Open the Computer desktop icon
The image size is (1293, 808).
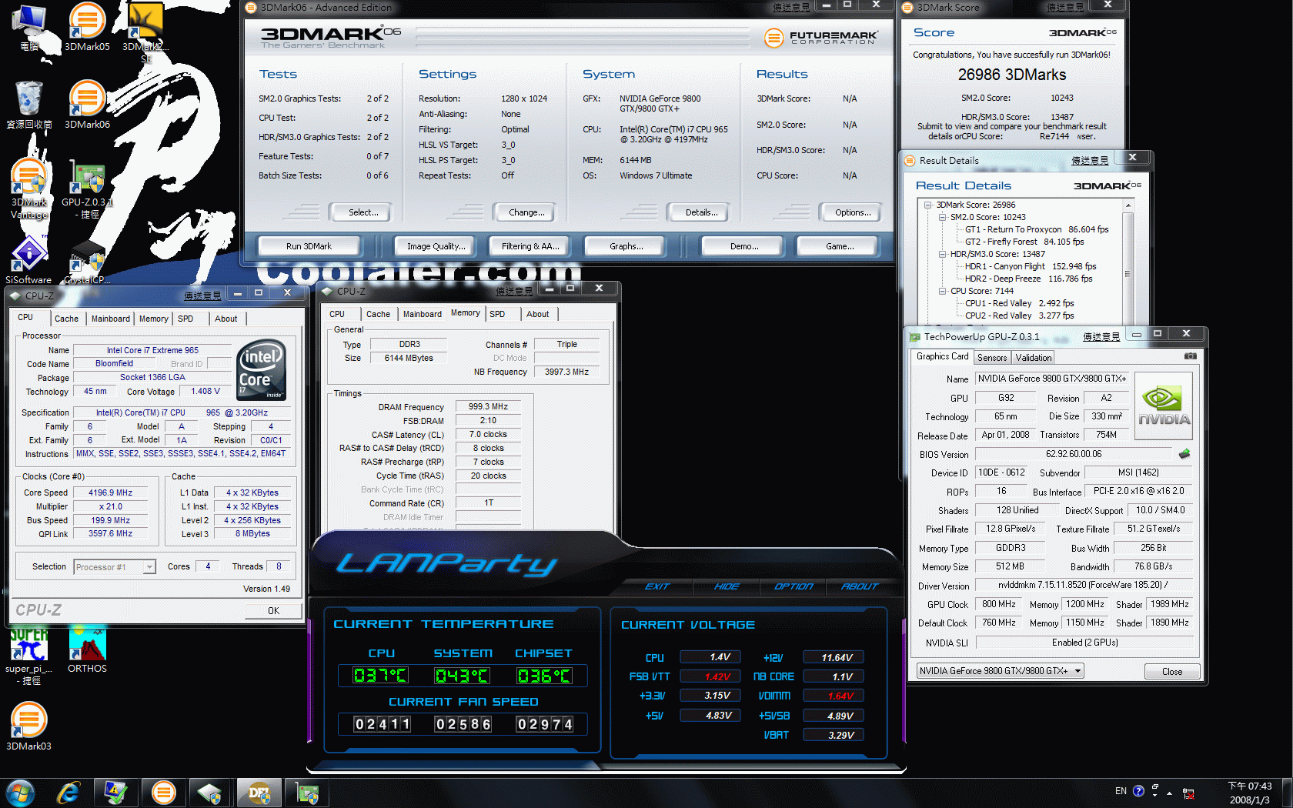[29, 28]
